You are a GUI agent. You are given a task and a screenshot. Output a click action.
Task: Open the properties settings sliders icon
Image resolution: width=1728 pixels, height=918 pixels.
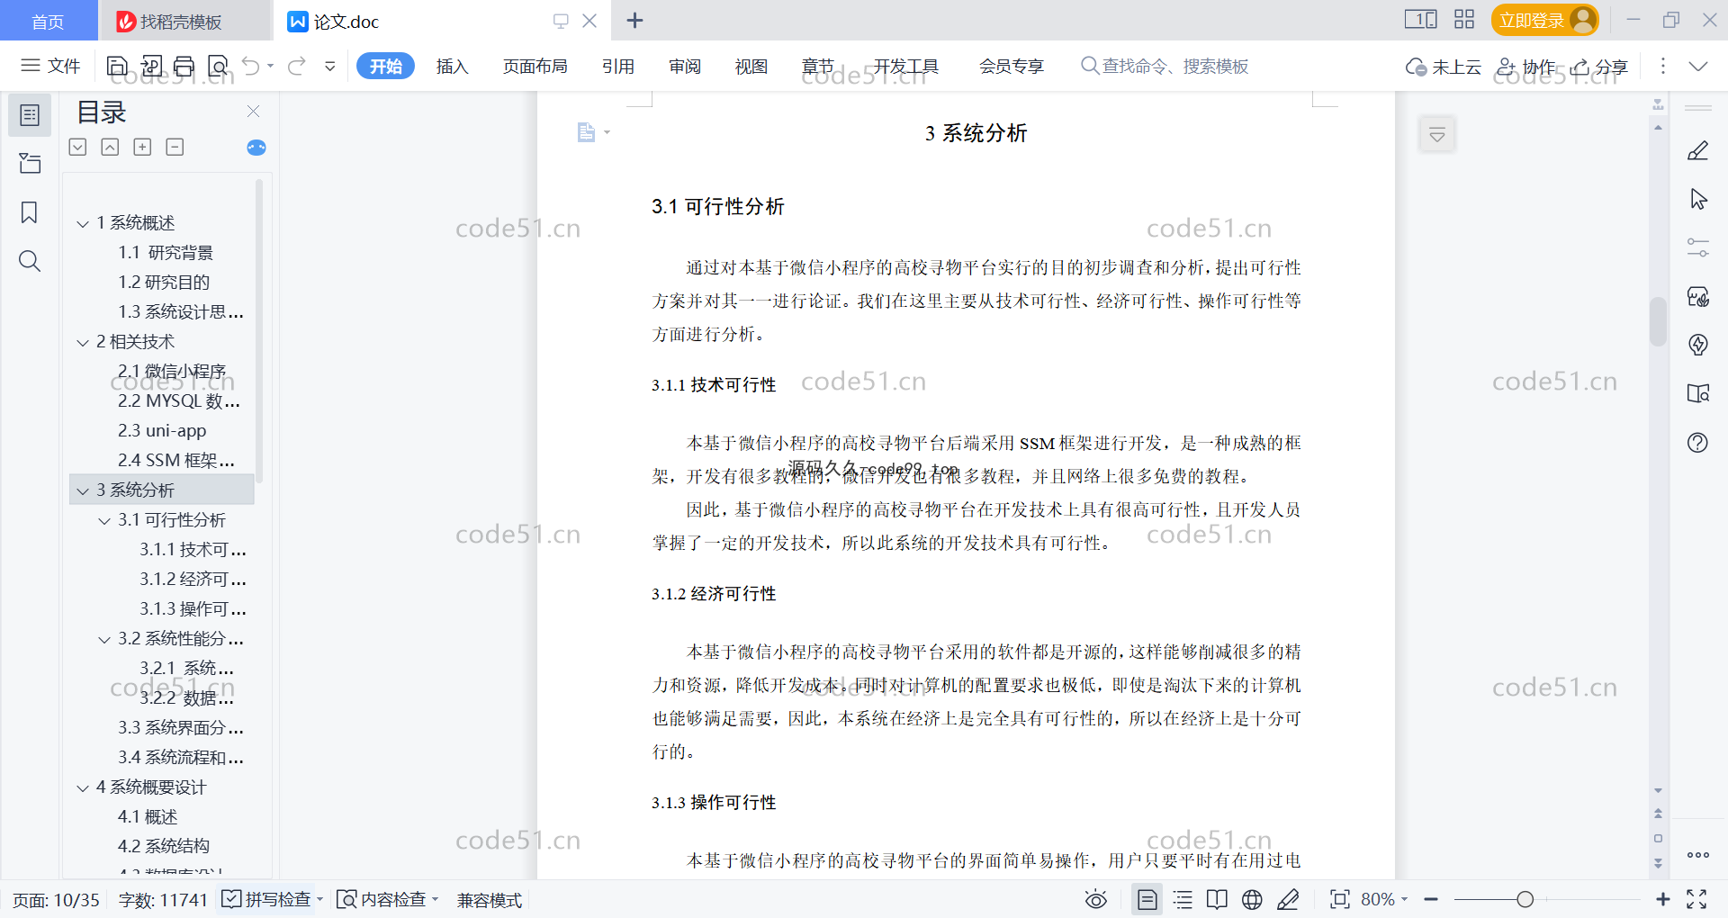click(x=1698, y=247)
